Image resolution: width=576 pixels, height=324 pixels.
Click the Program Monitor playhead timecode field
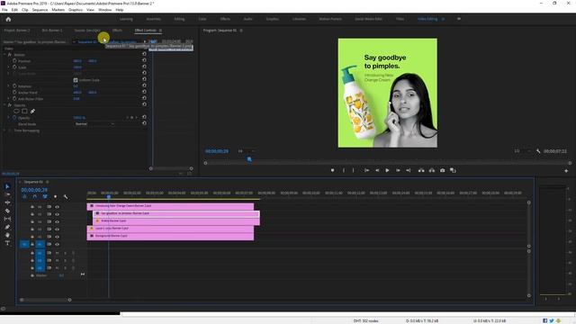[x=217, y=151]
